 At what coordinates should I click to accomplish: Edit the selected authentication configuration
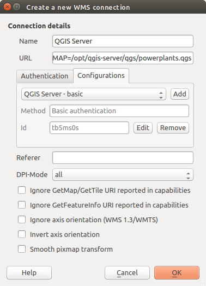[143, 128]
